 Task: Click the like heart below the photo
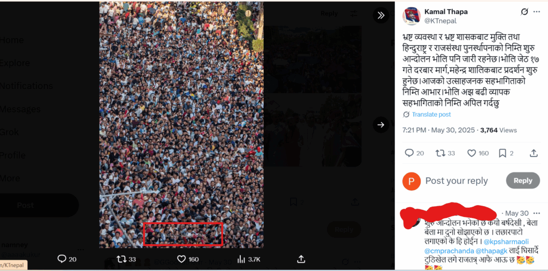pyautogui.click(x=181, y=259)
